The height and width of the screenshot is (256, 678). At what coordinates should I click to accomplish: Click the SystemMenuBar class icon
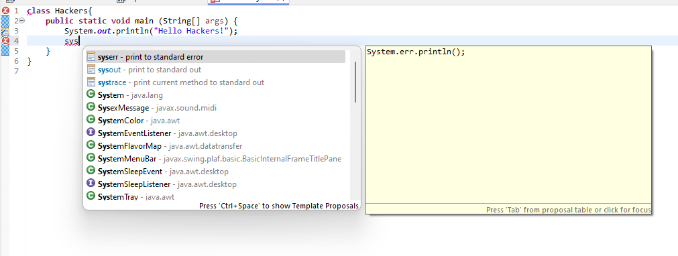click(x=91, y=158)
